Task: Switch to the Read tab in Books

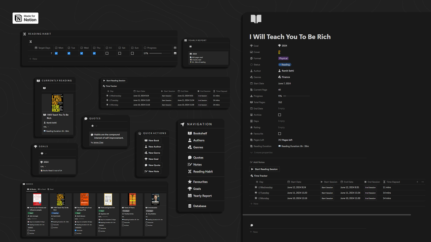Action: [x=51, y=189]
